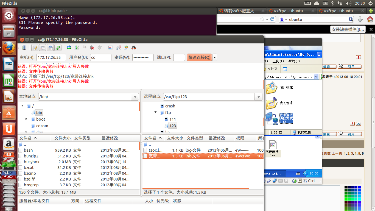Open the quick connect history dropdown arrow
The image size is (375, 211).
click(215, 57)
